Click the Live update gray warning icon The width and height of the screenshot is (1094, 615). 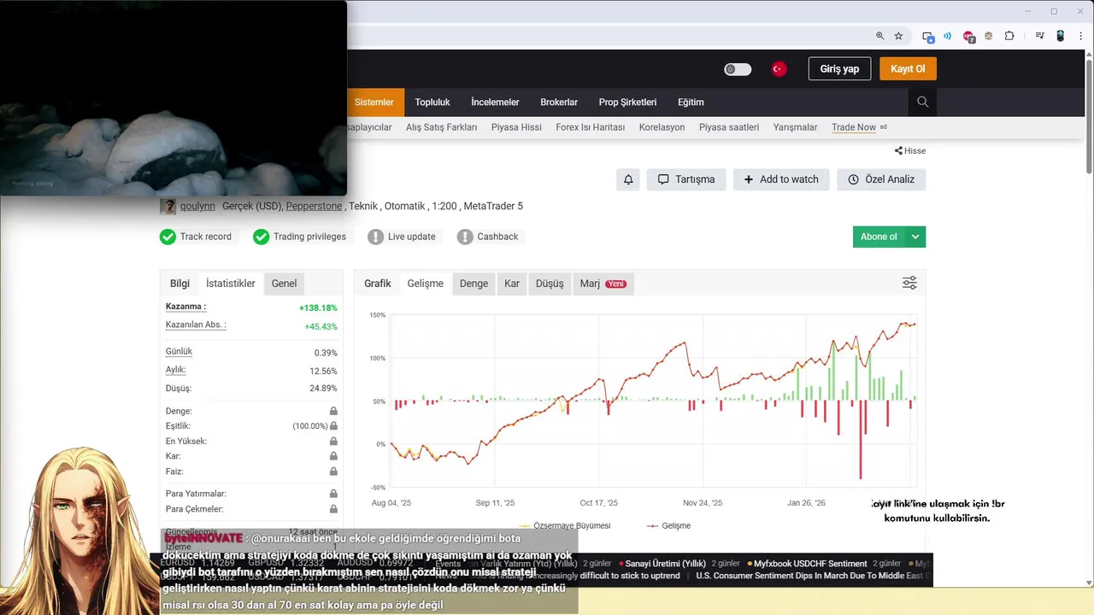(375, 237)
